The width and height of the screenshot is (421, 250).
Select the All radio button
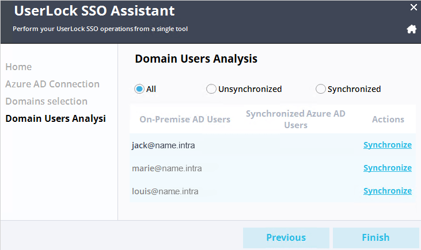[x=139, y=89]
